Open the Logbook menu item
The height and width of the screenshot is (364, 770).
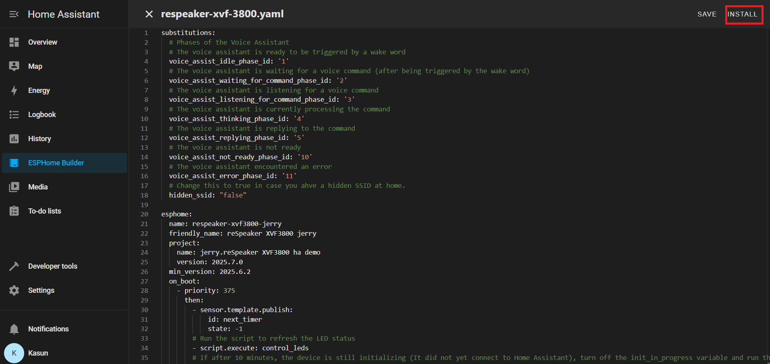coord(65,115)
